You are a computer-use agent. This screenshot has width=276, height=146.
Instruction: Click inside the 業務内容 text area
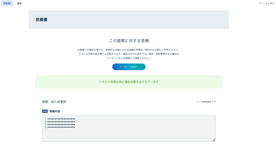click(x=129, y=134)
